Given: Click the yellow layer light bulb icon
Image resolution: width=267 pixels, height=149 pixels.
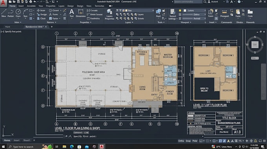Looking at the screenshot, I should [x=180, y=11].
